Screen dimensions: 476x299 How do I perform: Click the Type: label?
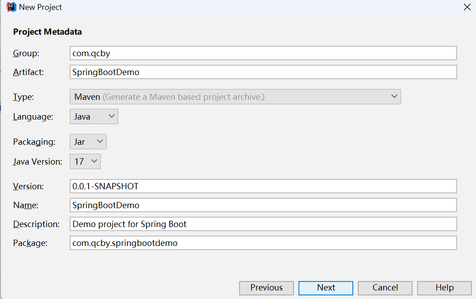point(23,97)
